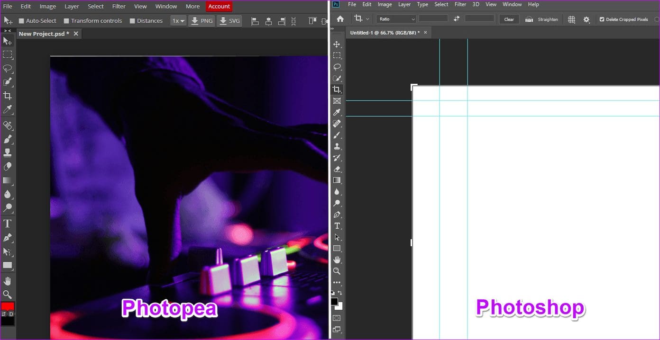
Task: Select Photopea's Brush tool
Action: (8, 139)
